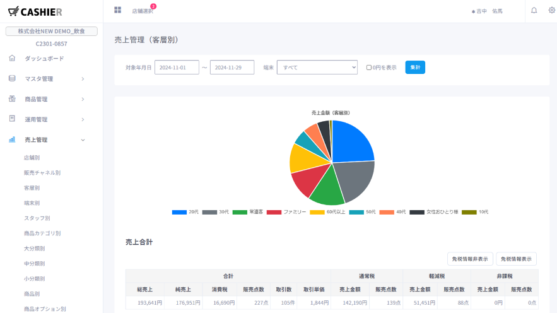Collapse the 売上管理 menu chevron
This screenshot has width=557, height=313.
click(83, 139)
